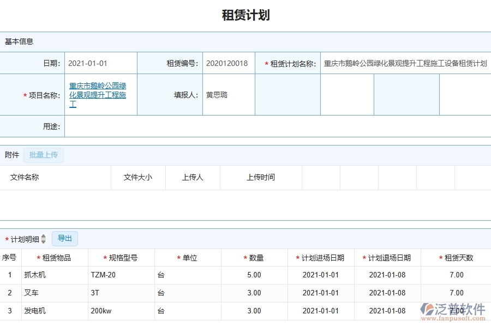Click the quantity cell 5.00 in row 1
This screenshot has width=491, height=327.
point(254,275)
